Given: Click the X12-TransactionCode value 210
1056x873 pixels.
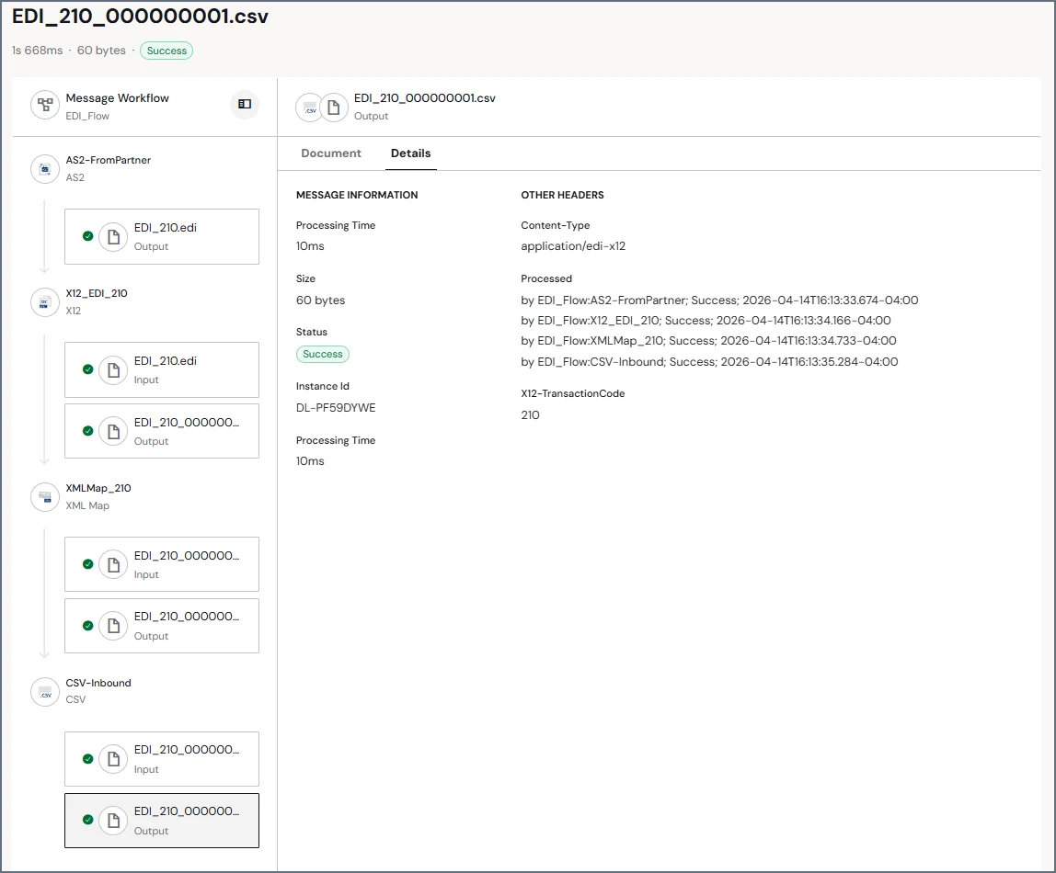Looking at the screenshot, I should (530, 415).
